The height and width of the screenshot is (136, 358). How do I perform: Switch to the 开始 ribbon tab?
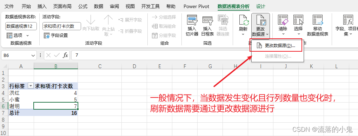point(27,6)
